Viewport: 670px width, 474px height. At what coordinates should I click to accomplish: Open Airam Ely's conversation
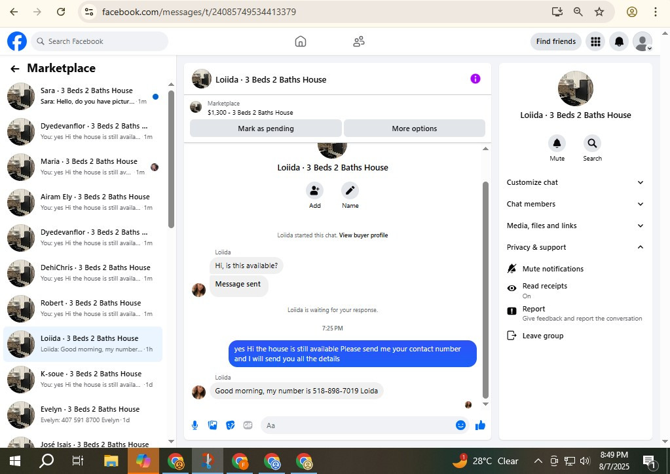pyautogui.click(x=83, y=202)
